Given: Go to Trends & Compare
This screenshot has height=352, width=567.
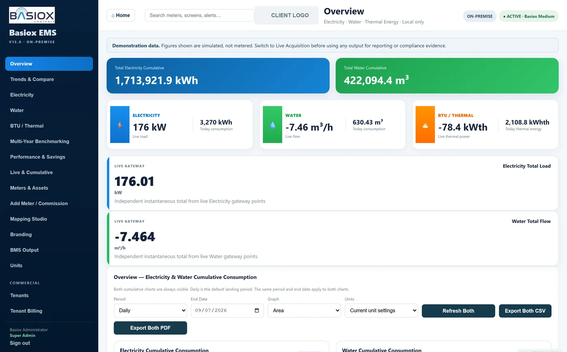Looking at the screenshot, I should click(49, 79).
